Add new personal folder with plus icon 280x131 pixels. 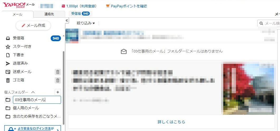pos(58,92)
